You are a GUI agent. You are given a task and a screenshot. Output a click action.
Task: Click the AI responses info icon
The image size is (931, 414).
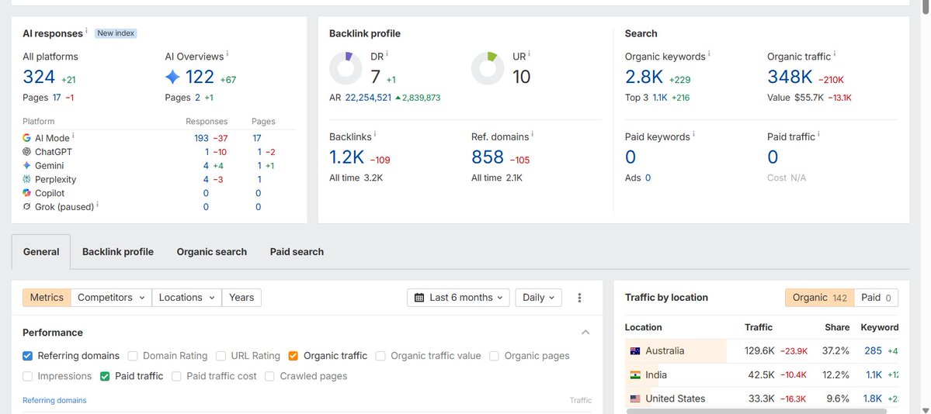point(86,30)
